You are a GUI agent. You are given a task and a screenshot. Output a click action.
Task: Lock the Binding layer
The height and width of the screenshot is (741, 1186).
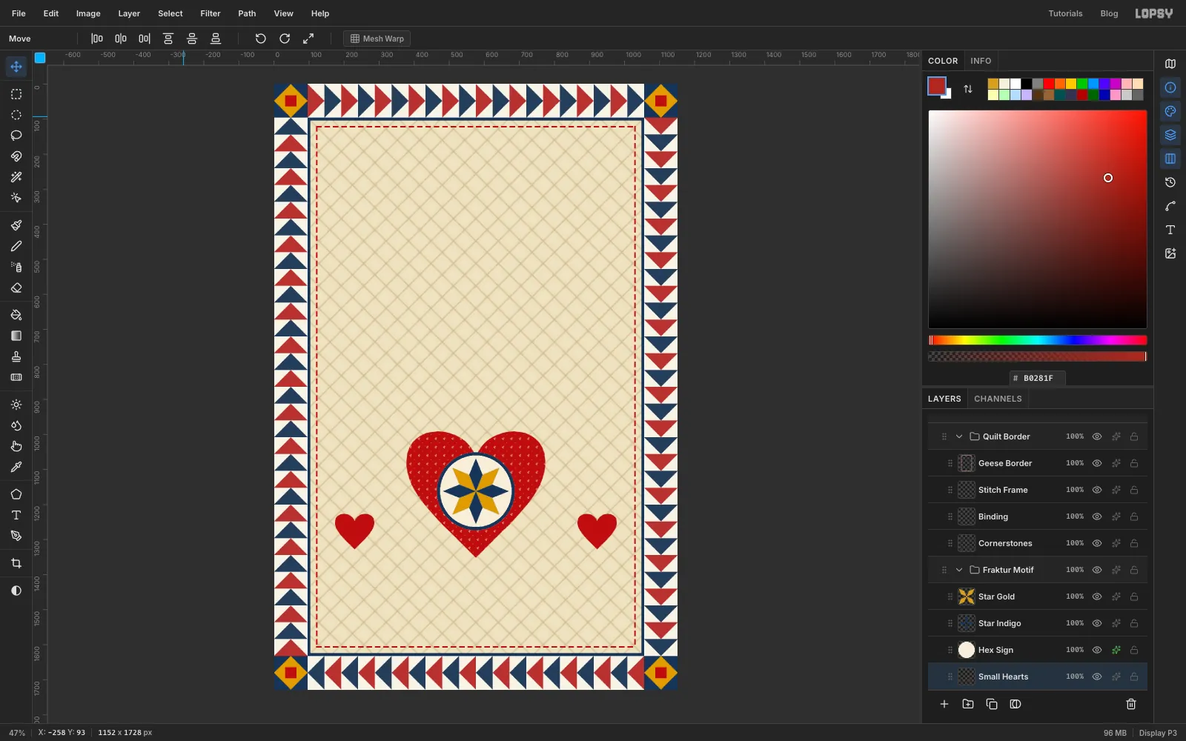(x=1134, y=516)
